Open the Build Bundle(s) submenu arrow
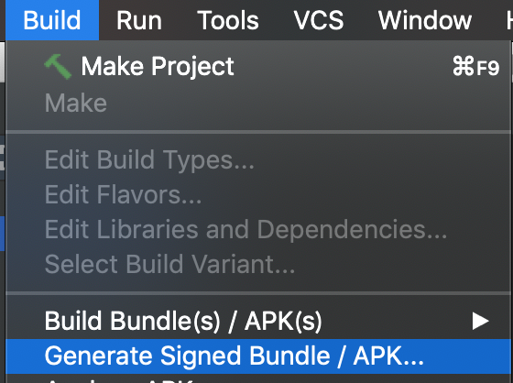 tap(480, 321)
